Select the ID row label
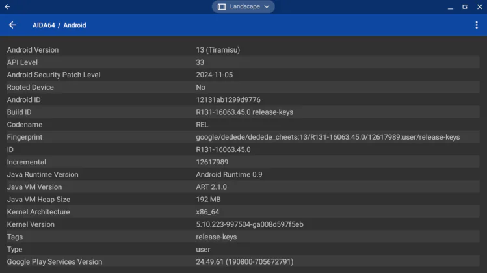 pos(10,149)
